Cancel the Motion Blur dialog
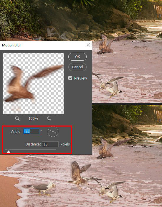Image resolution: width=162 pixels, height=207 pixels. 77,67
